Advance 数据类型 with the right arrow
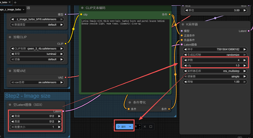The image size is (253, 138). coord(62,25)
